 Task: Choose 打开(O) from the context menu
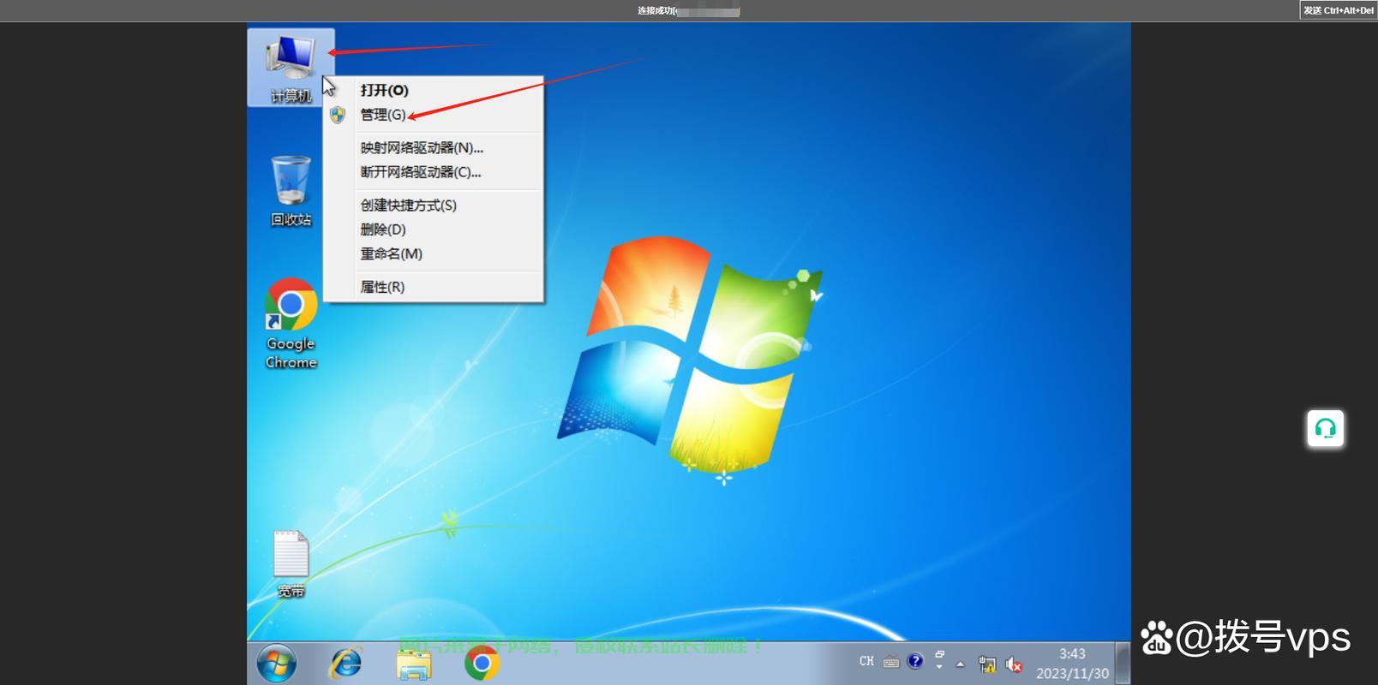point(434,90)
